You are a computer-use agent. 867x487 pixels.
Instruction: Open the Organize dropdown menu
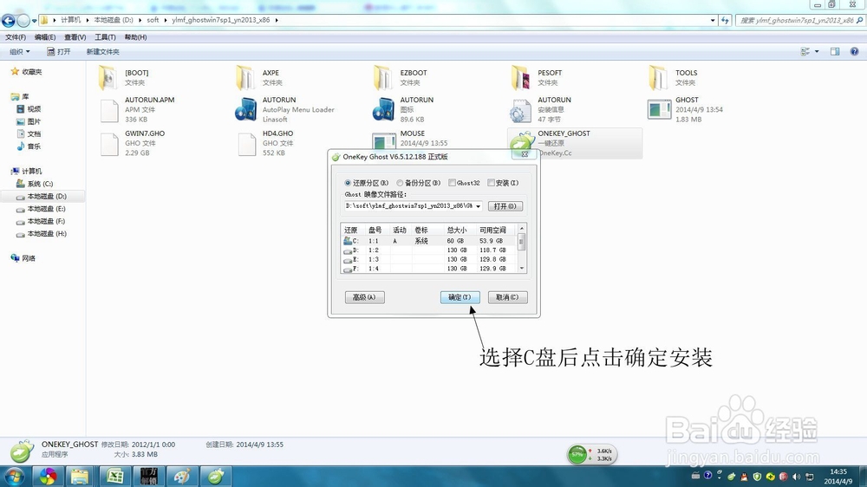(20, 51)
